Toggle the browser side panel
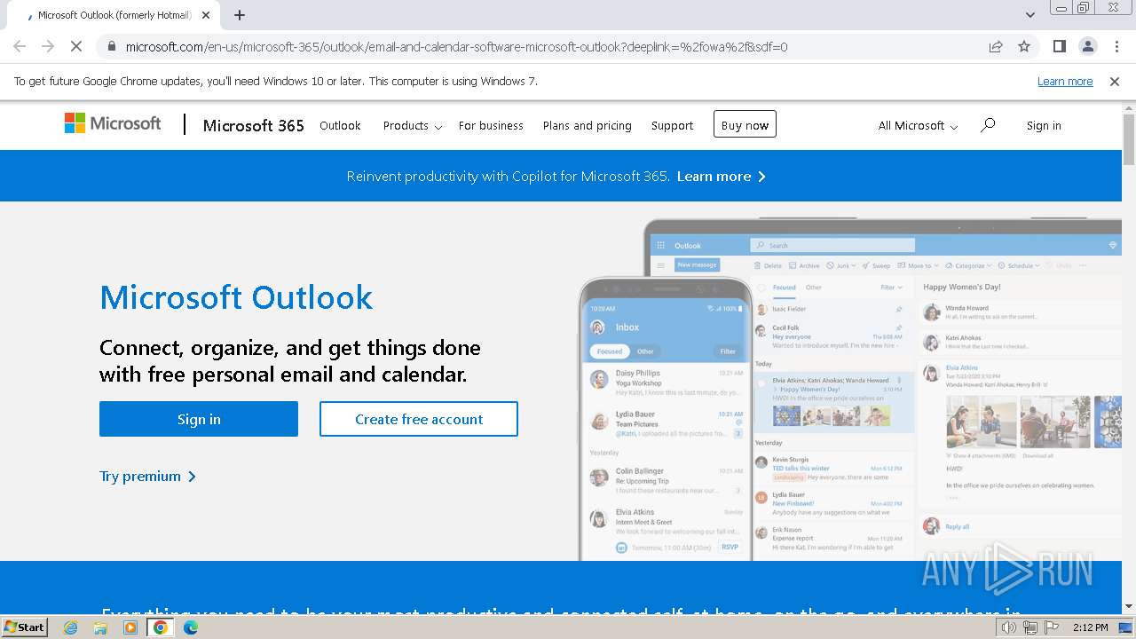Image resolution: width=1136 pixels, height=639 pixels. pyautogui.click(x=1059, y=46)
